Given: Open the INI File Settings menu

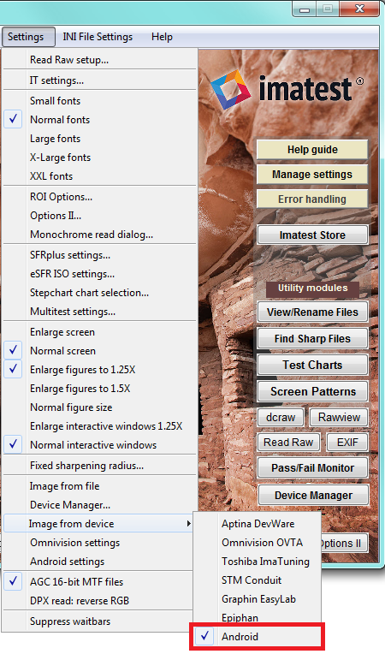Looking at the screenshot, I should pyautogui.click(x=98, y=37).
